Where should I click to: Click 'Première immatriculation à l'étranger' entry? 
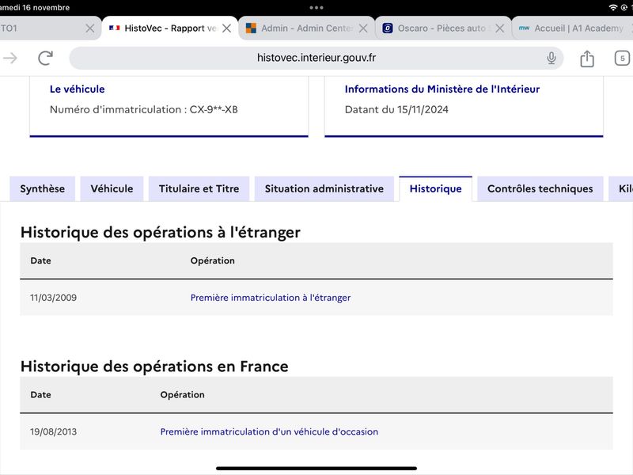coord(271,298)
